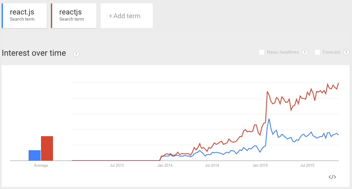Click the blue average bar

click(x=34, y=155)
